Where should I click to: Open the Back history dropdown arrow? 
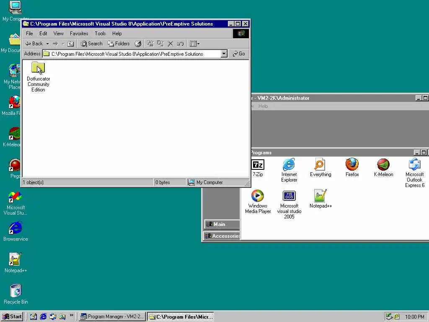coord(47,44)
